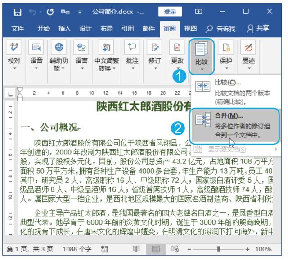
Task: Switch to Read Mode view icon
Action: tap(136, 249)
